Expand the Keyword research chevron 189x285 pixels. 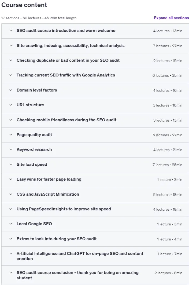pos(11,149)
